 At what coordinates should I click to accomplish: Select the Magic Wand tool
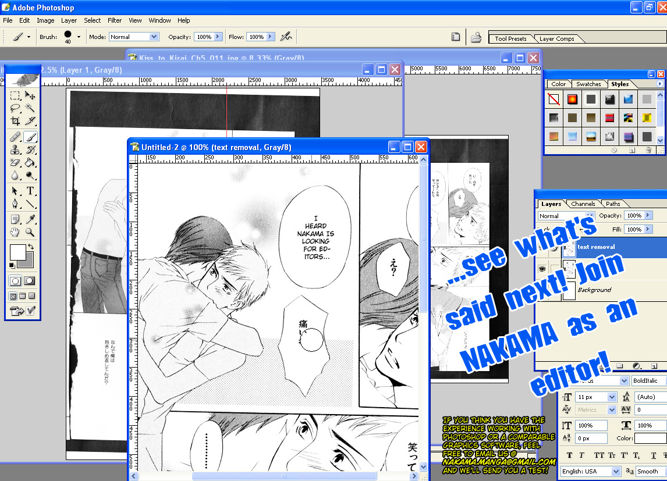[x=30, y=108]
